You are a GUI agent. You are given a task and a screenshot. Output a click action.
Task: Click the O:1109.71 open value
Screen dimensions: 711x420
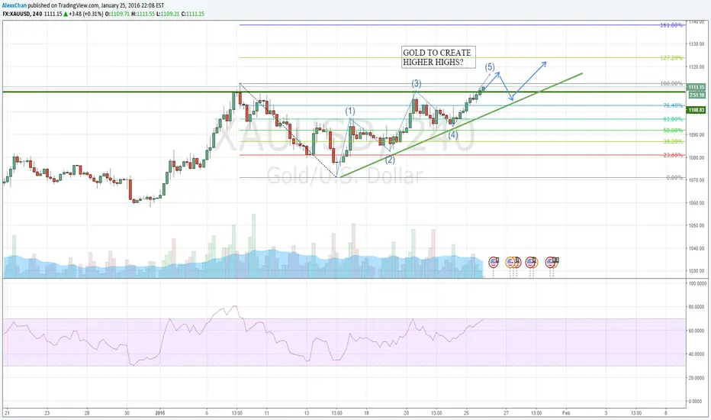[117, 14]
